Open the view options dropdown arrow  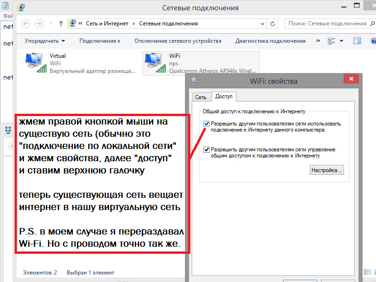(x=342, y=41)
